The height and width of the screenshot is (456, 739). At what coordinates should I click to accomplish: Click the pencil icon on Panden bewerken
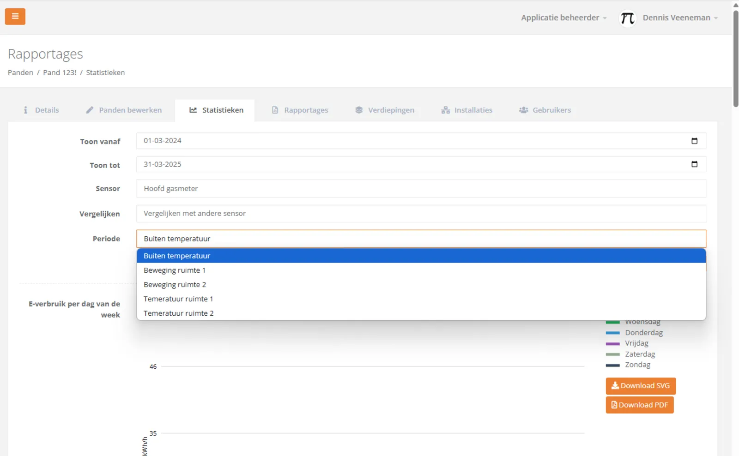point(90,110)
